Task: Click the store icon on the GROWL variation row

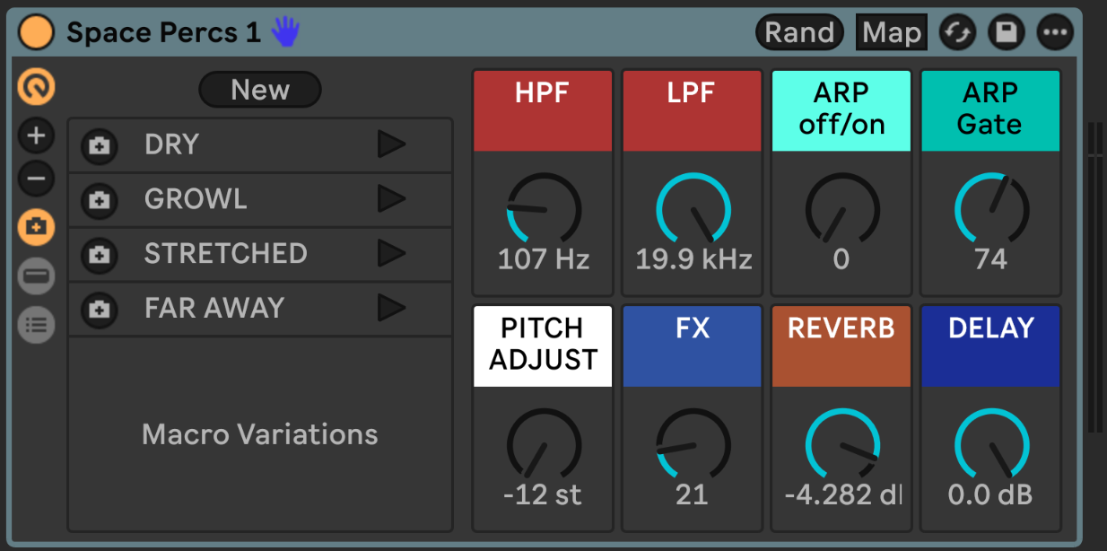Action: click(99, 199)
